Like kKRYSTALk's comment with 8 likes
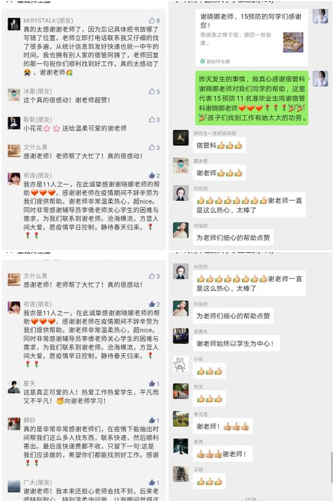 pyautogui.click(x=152, y=21)
